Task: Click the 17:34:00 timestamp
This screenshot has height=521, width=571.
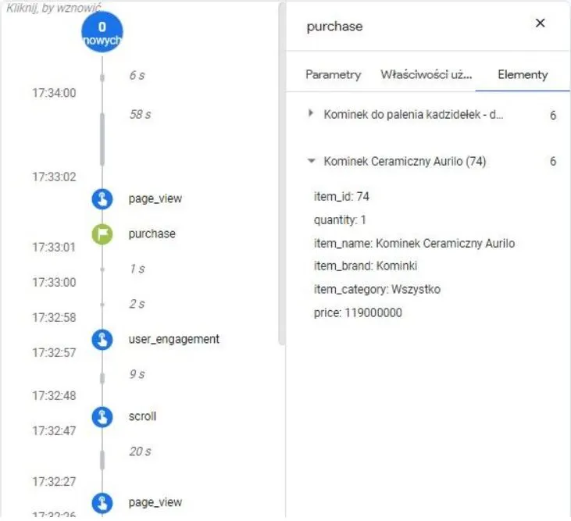Action: click(54, 93)
